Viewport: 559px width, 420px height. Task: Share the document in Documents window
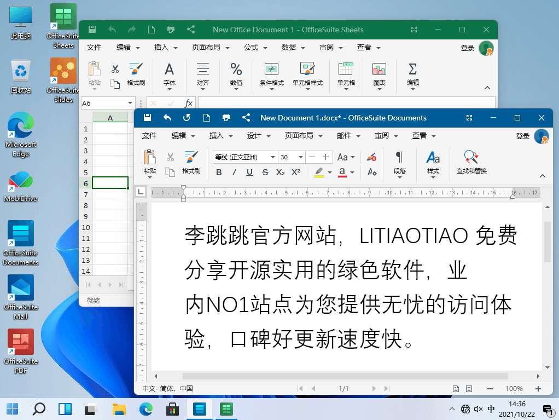coord(246,118)
